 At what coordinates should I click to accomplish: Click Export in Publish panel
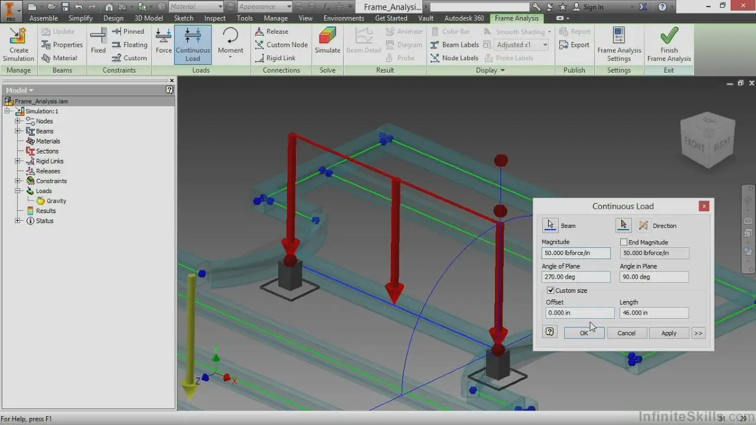(x=574, y=45)
